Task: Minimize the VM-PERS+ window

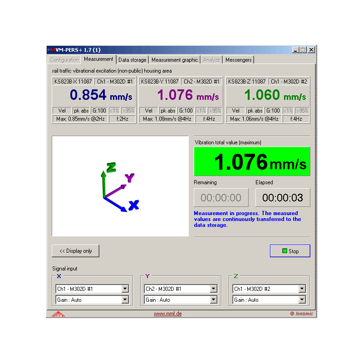Action: (296, 50)
